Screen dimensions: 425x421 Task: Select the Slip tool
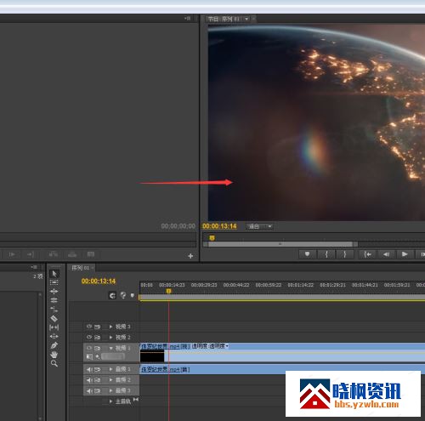pyautogui.click(x=54, y=327)
